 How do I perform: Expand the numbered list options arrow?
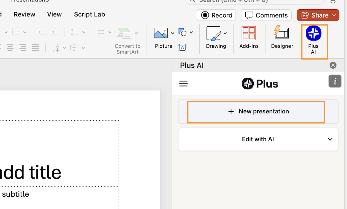tap(25, 32)
